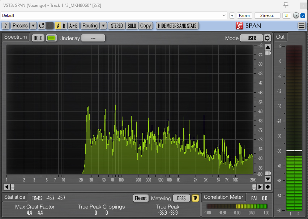308x219 pixels.
Task: Toggle the bypass checkbox at top right
Action: 303,16
